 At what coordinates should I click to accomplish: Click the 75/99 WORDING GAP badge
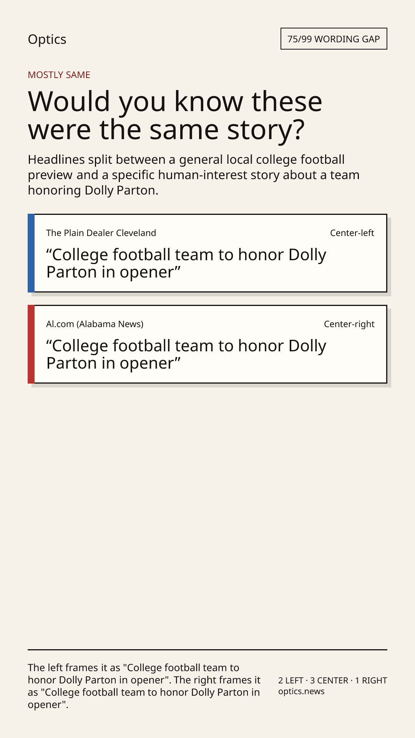click(x=334, y=39)
